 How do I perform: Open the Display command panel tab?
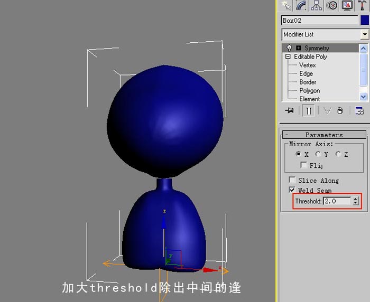(x=347, y=6)
